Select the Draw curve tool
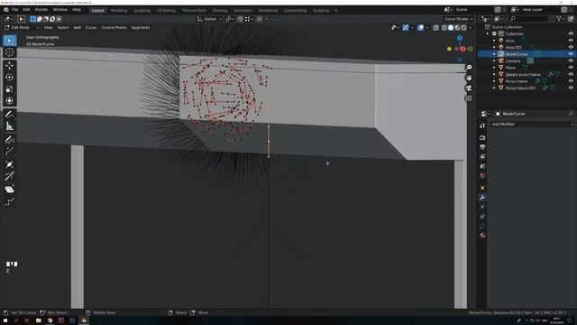577x325 pixels. pos(10,139)
